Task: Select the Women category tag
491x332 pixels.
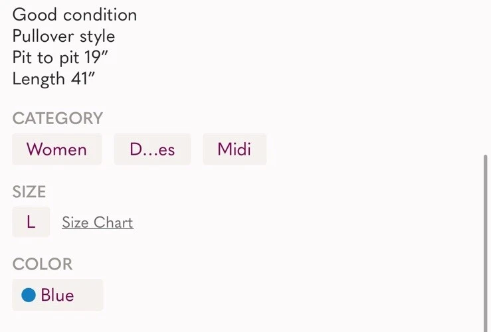Action: [56, 149]
